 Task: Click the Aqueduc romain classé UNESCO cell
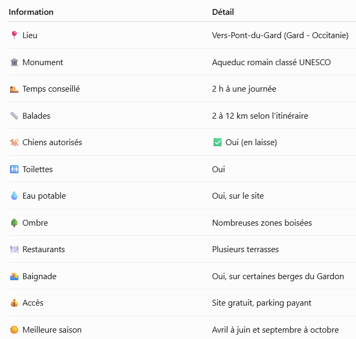pos(271,63)
